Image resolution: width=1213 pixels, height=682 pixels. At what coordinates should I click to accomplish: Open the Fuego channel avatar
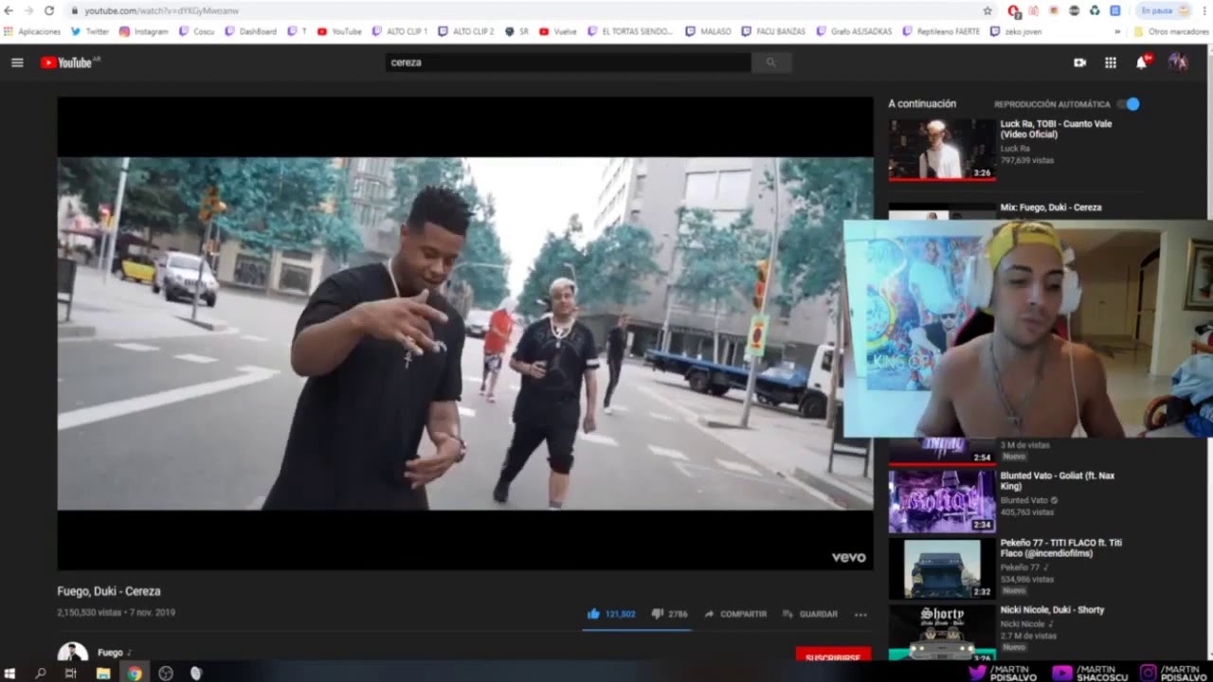click(x=73, y=652)
